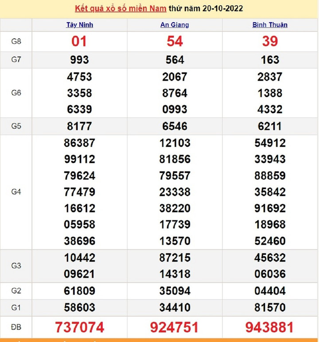Image resolution: width=319 pixels, height=342 pixels.
Task: Click the Bình Thuận special prize number 943881
Action: (270, 327)
